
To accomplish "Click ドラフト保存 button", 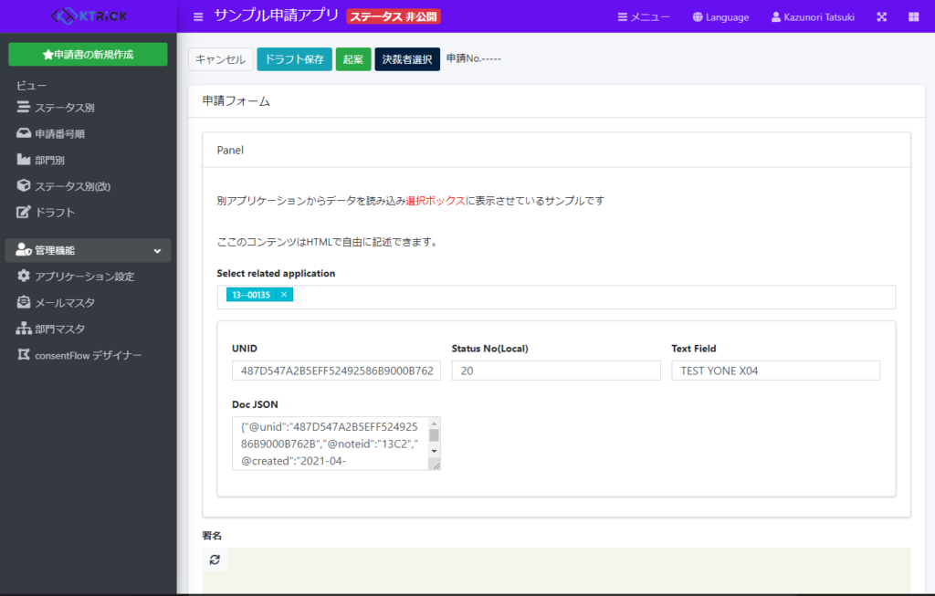I will pos(294,59).
